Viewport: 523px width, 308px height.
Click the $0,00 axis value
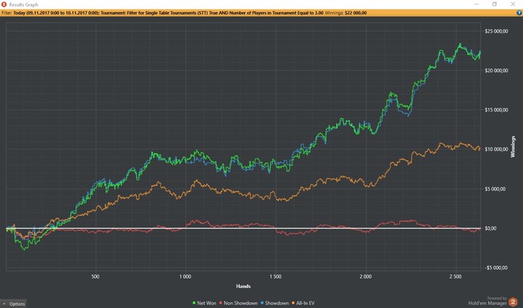coord(490,228)
